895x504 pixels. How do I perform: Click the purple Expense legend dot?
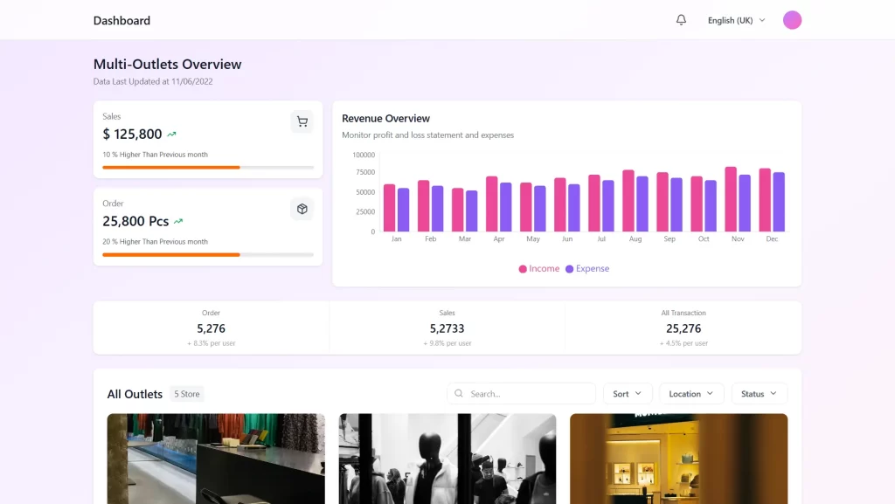click(x=570, y=268)
